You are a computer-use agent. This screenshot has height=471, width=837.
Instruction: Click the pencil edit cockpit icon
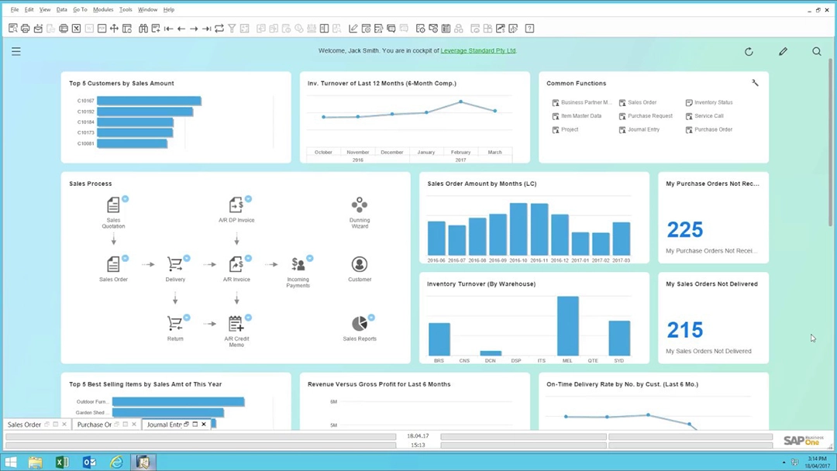click(783, 52)
